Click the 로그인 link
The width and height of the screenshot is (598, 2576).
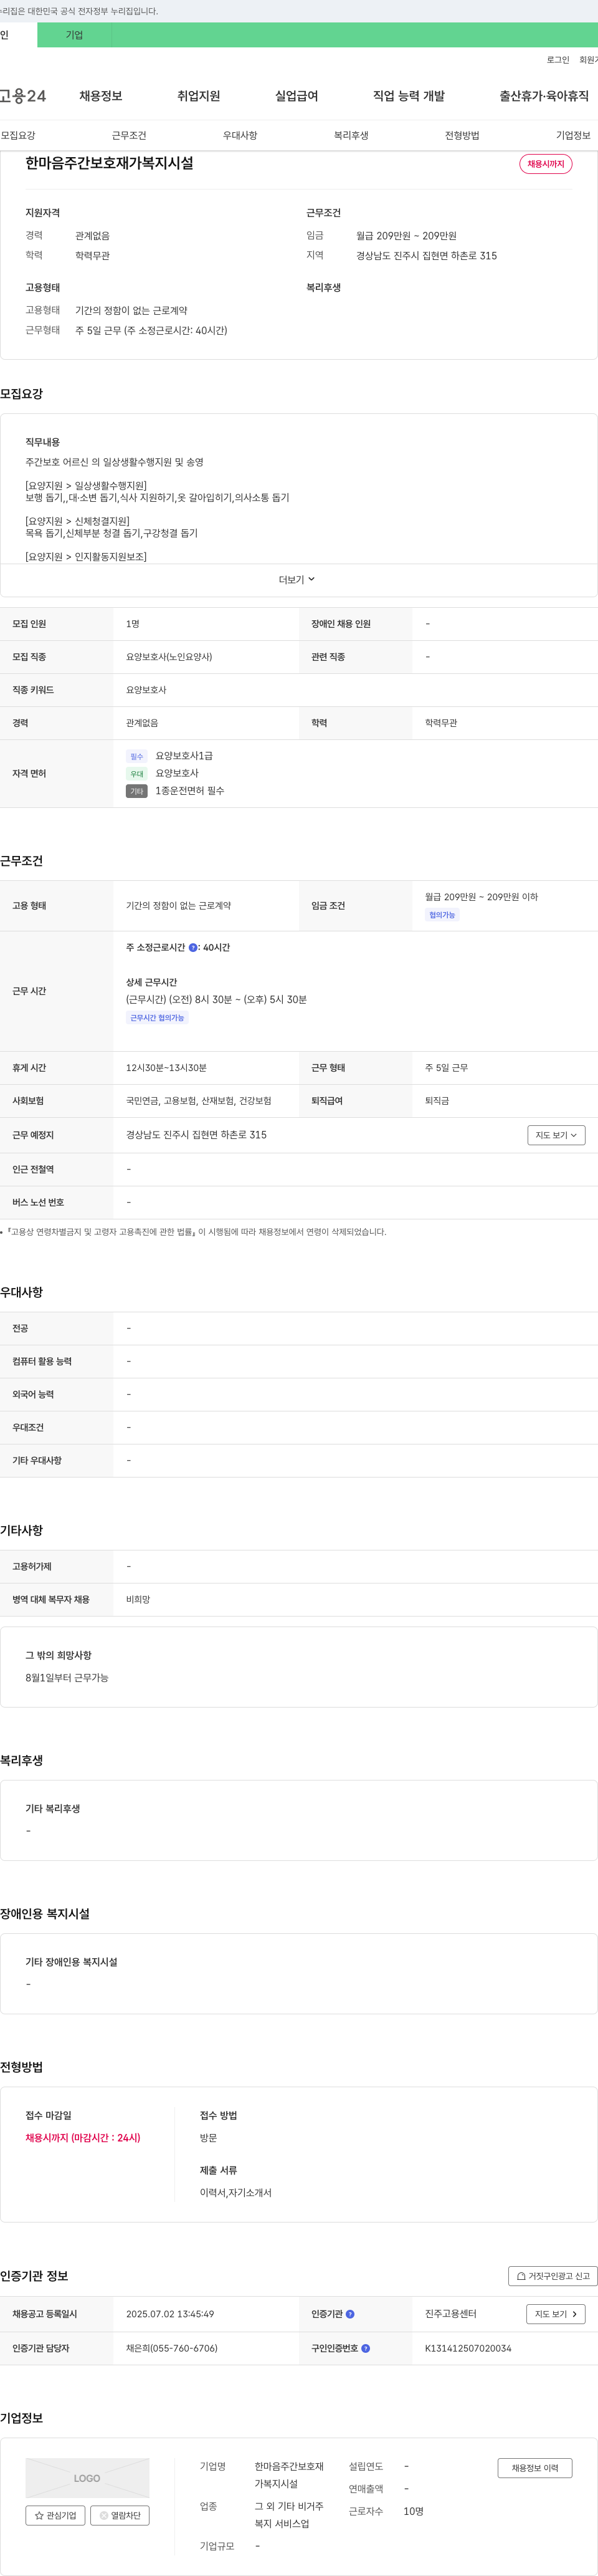(558, 60)
